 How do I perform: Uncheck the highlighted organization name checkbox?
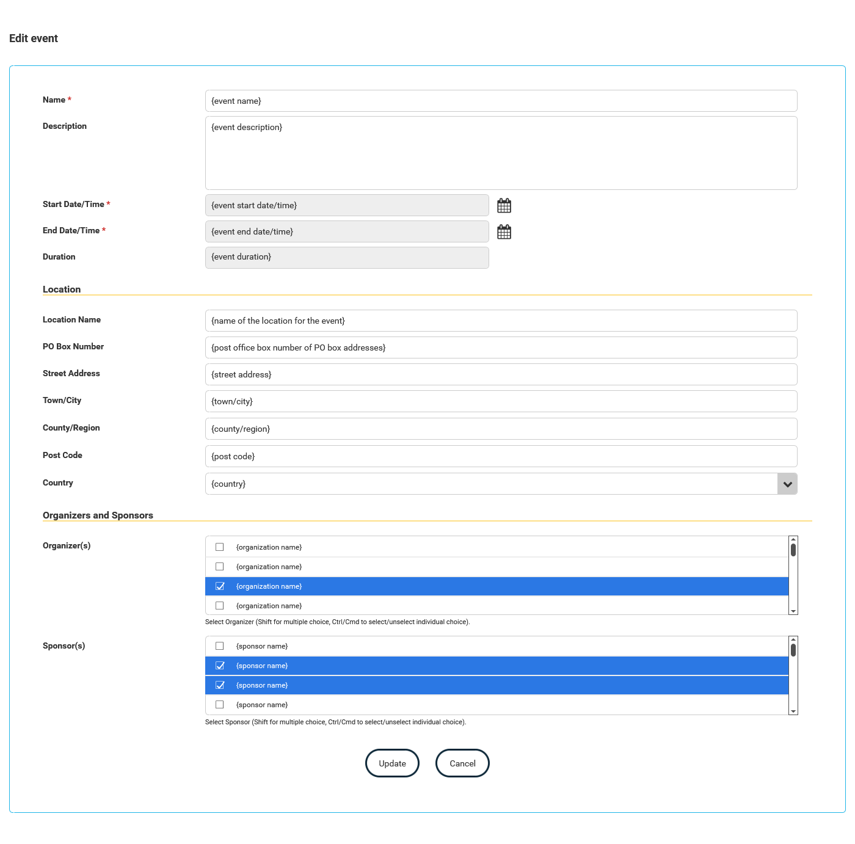(x=220, y=586)
